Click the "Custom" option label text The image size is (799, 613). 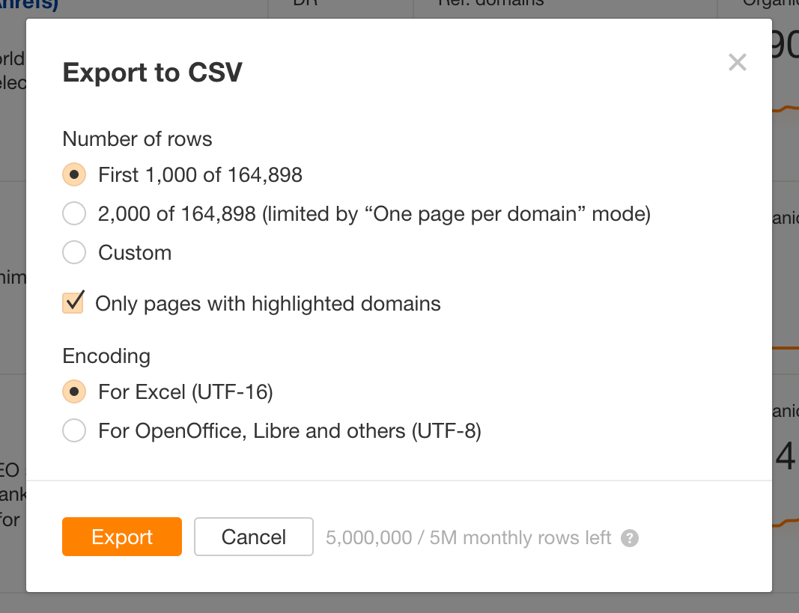point(135,253)
